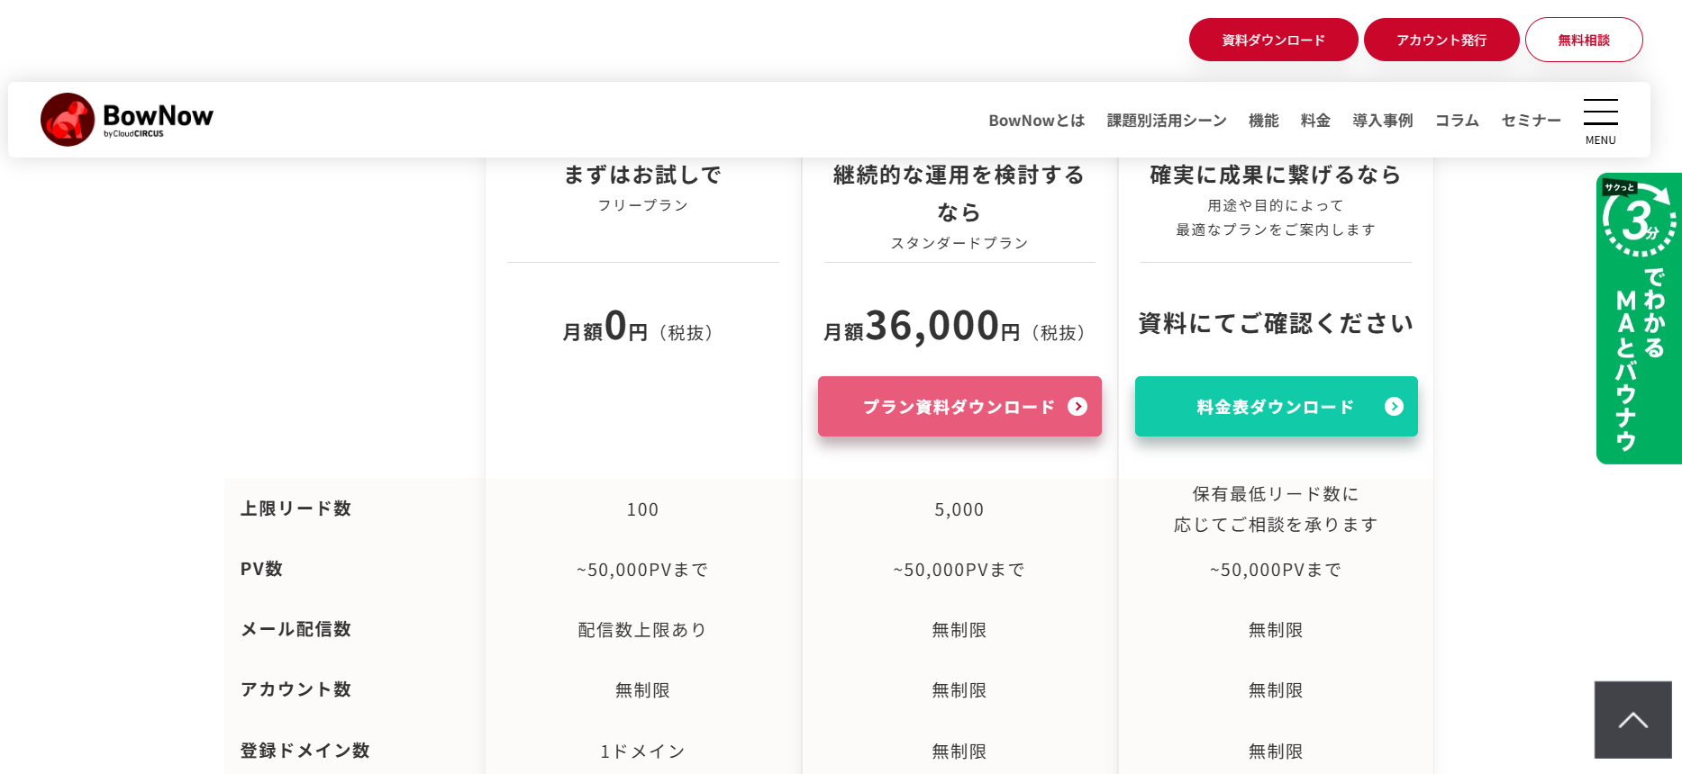Click the BowNow logo

(x=127, y=120)
